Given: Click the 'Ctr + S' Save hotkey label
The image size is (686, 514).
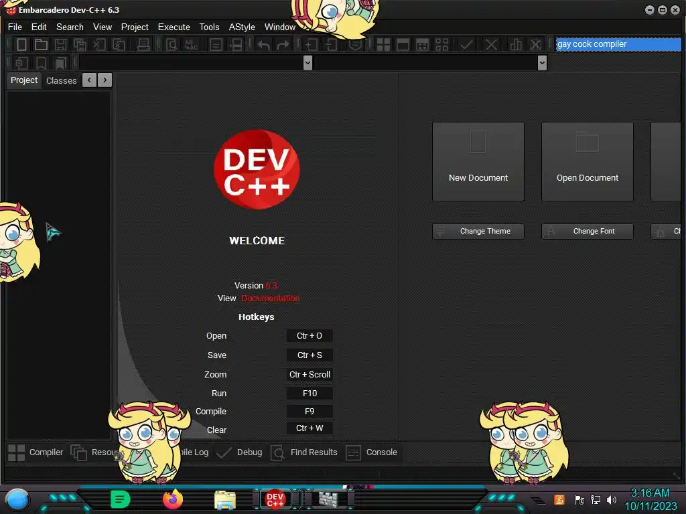Looking at the screenshot, I should pos(310,355).
